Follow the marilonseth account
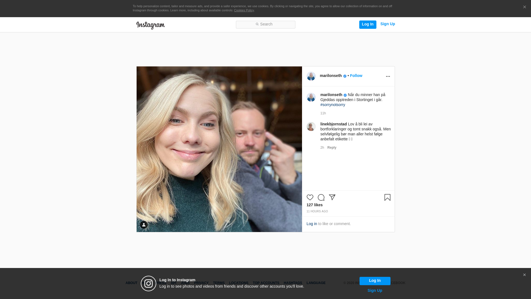This screenshot has width=531, height=299. [x=356, y=76]
